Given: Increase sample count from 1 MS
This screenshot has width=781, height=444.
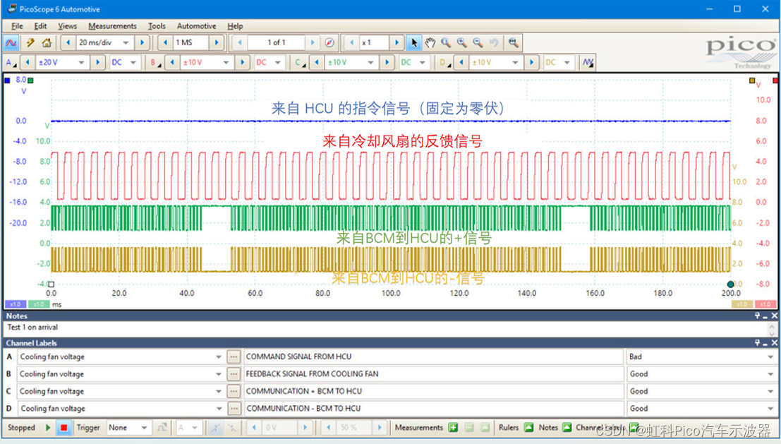Looking at the screenshot, I should (217, 43).
